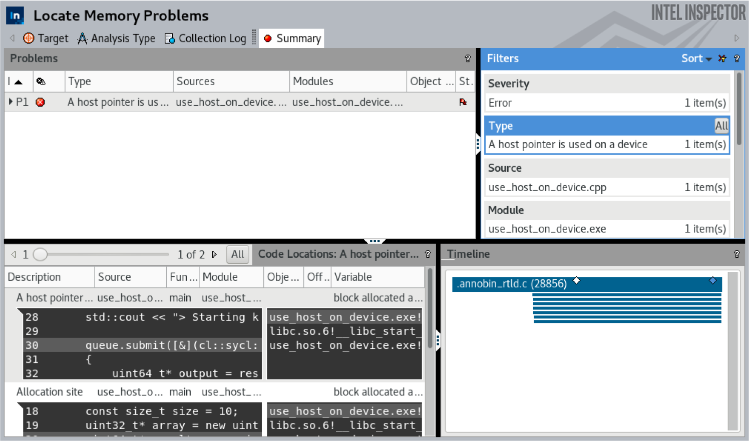751x441 pixels.
Task: Open the Collection Log tab
Action: (x=206, y=38)
